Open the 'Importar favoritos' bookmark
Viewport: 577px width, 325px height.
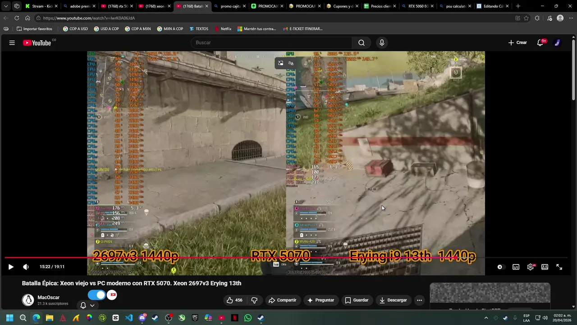[34, 29]
